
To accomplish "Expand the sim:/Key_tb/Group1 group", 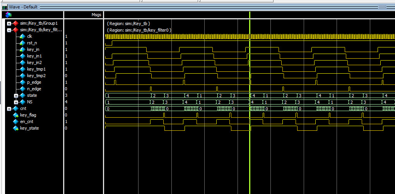I will pos(9,24).
